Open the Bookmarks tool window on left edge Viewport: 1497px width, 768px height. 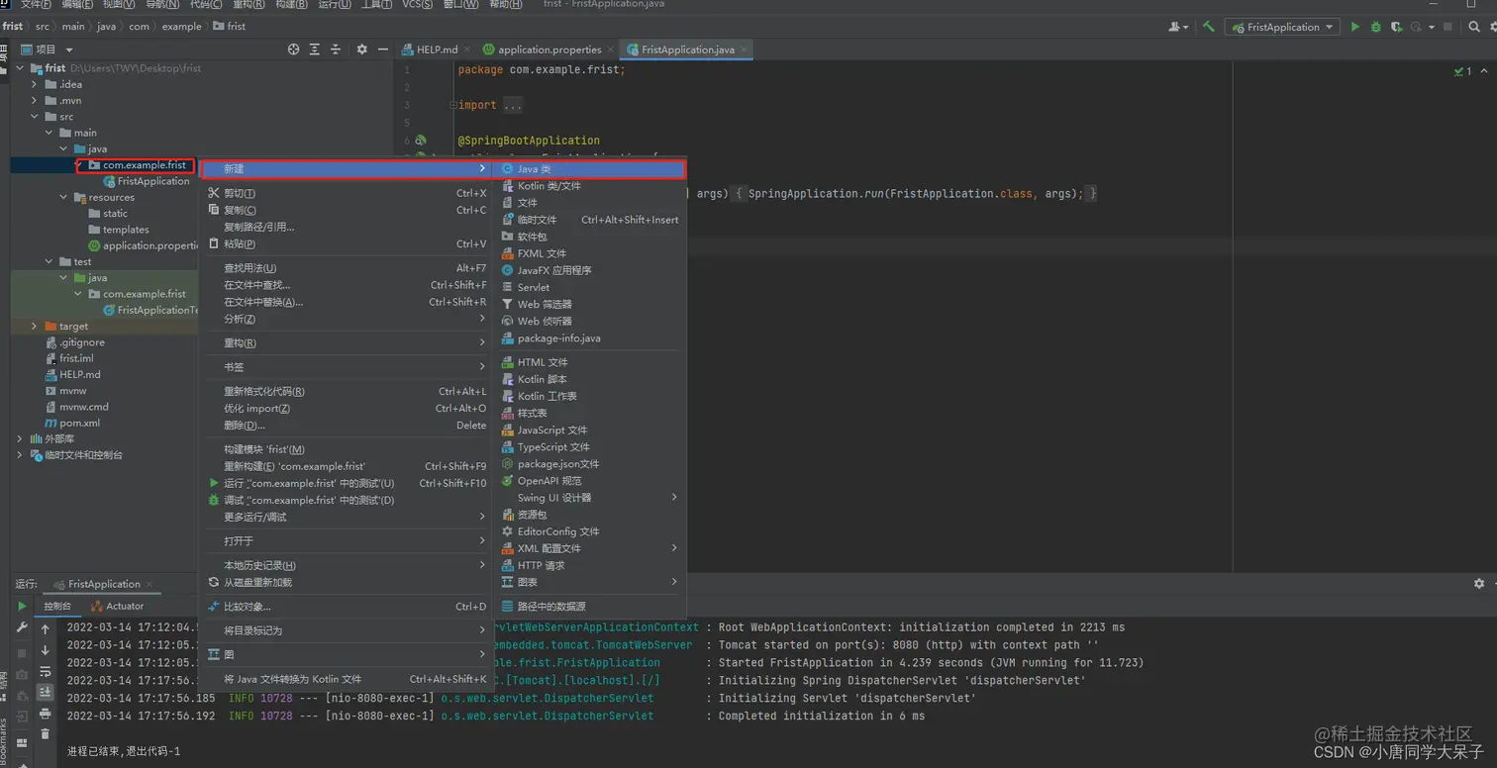pyautogui.click(x=5, y=740)
